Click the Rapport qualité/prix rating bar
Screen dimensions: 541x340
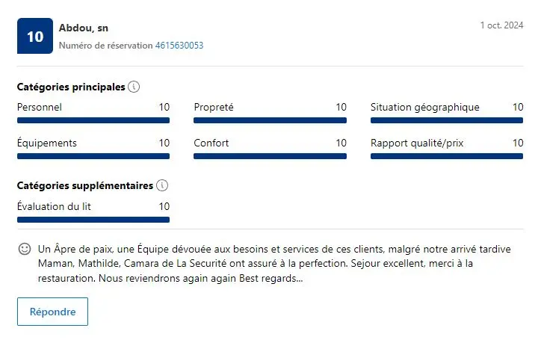click(x=447, y=156)
